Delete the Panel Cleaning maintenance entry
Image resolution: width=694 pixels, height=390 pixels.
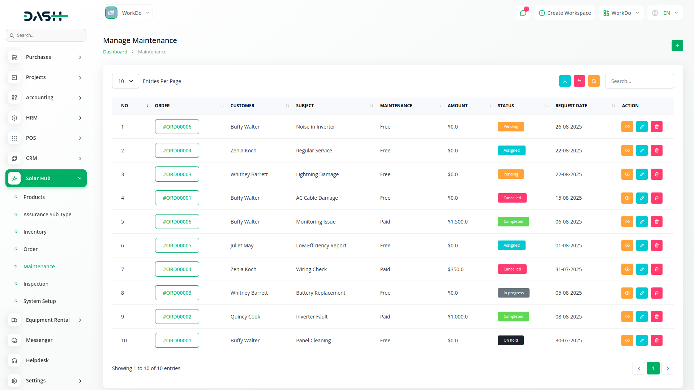tap(656, 341)
